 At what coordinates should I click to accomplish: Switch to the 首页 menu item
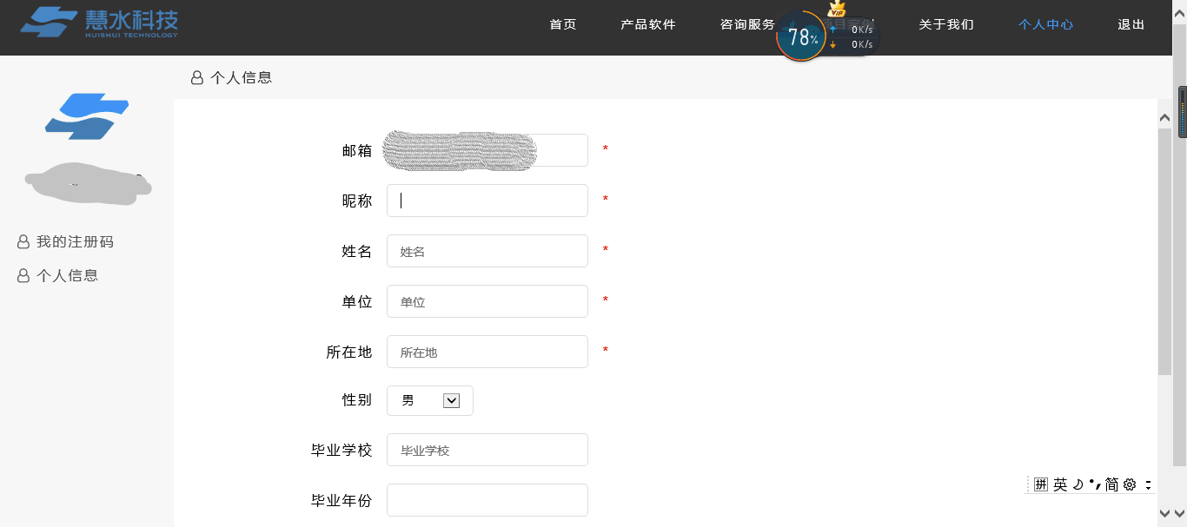[562, 24]
